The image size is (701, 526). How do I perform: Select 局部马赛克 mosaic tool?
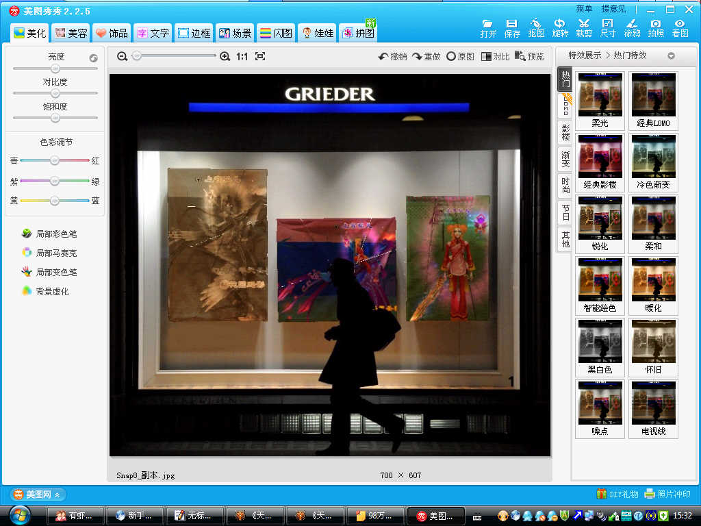click(49, 253)
